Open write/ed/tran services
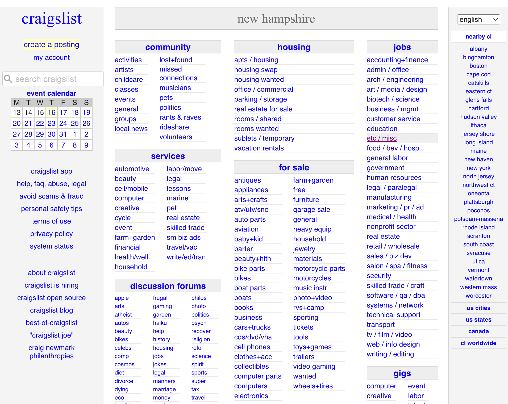This screenshot has width=508, height=404. tap(186, 257)
